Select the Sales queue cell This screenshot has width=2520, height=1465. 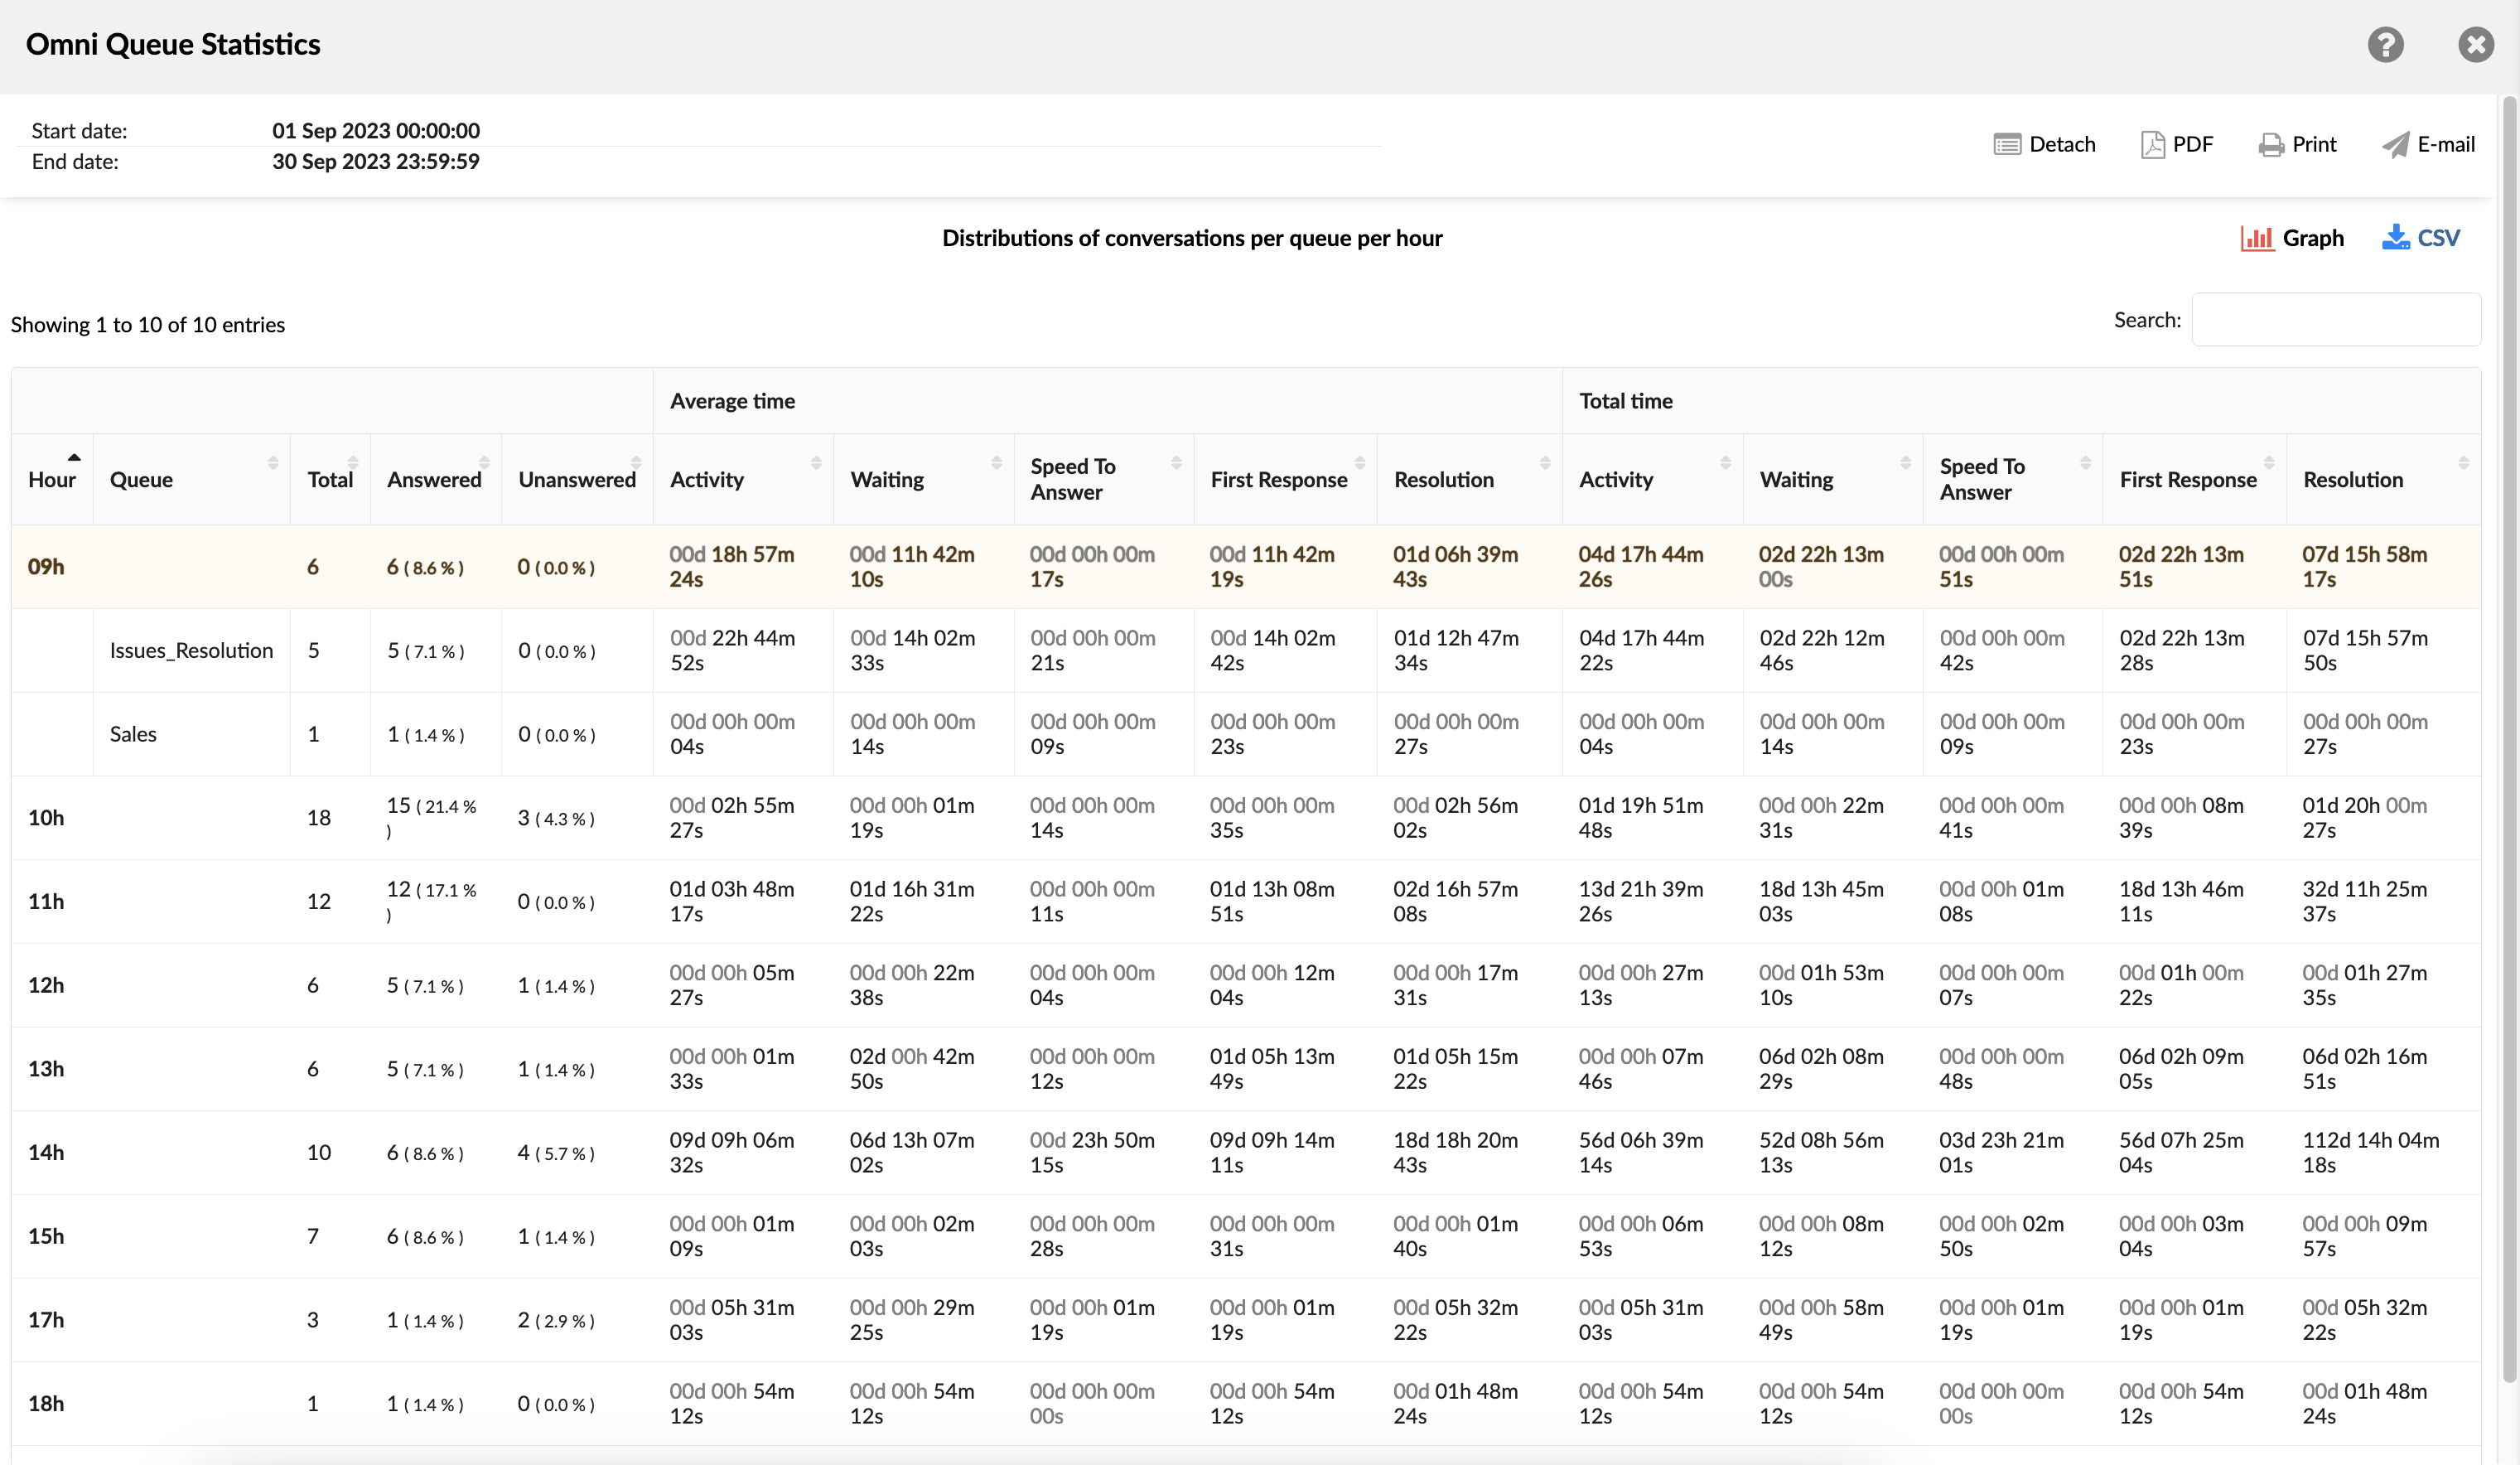[191, 734]
